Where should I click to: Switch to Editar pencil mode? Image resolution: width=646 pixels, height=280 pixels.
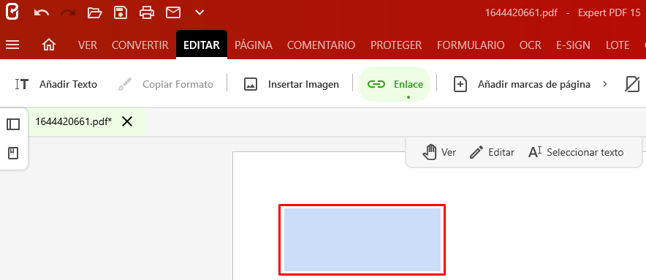[492, 152]
